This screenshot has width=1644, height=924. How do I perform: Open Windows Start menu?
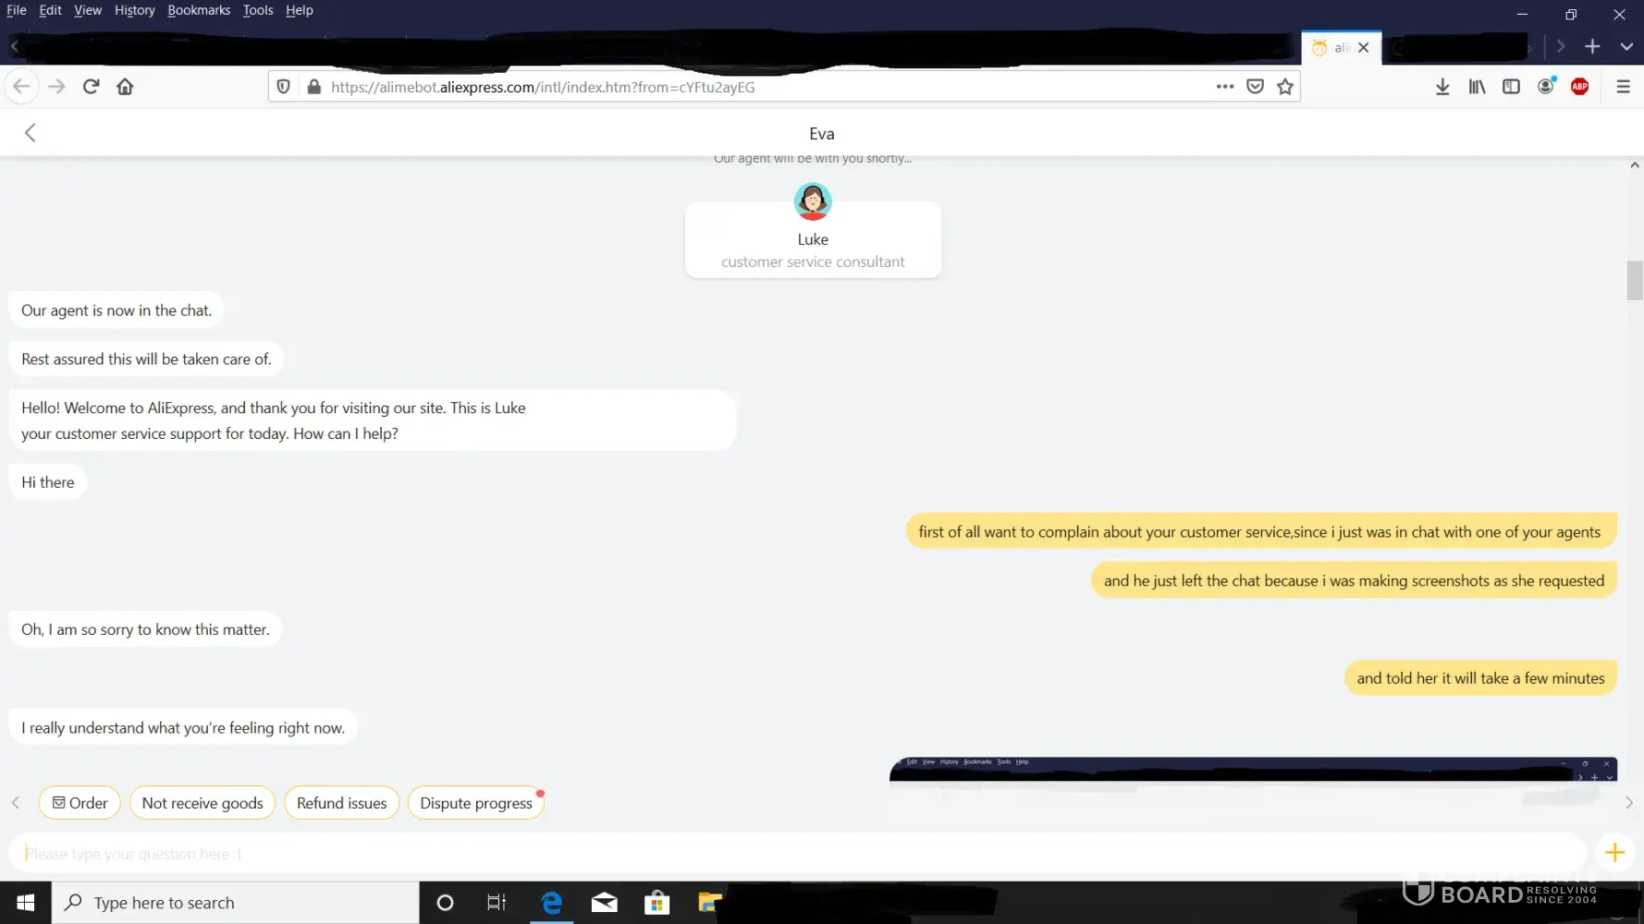click(x=26, y=903)
